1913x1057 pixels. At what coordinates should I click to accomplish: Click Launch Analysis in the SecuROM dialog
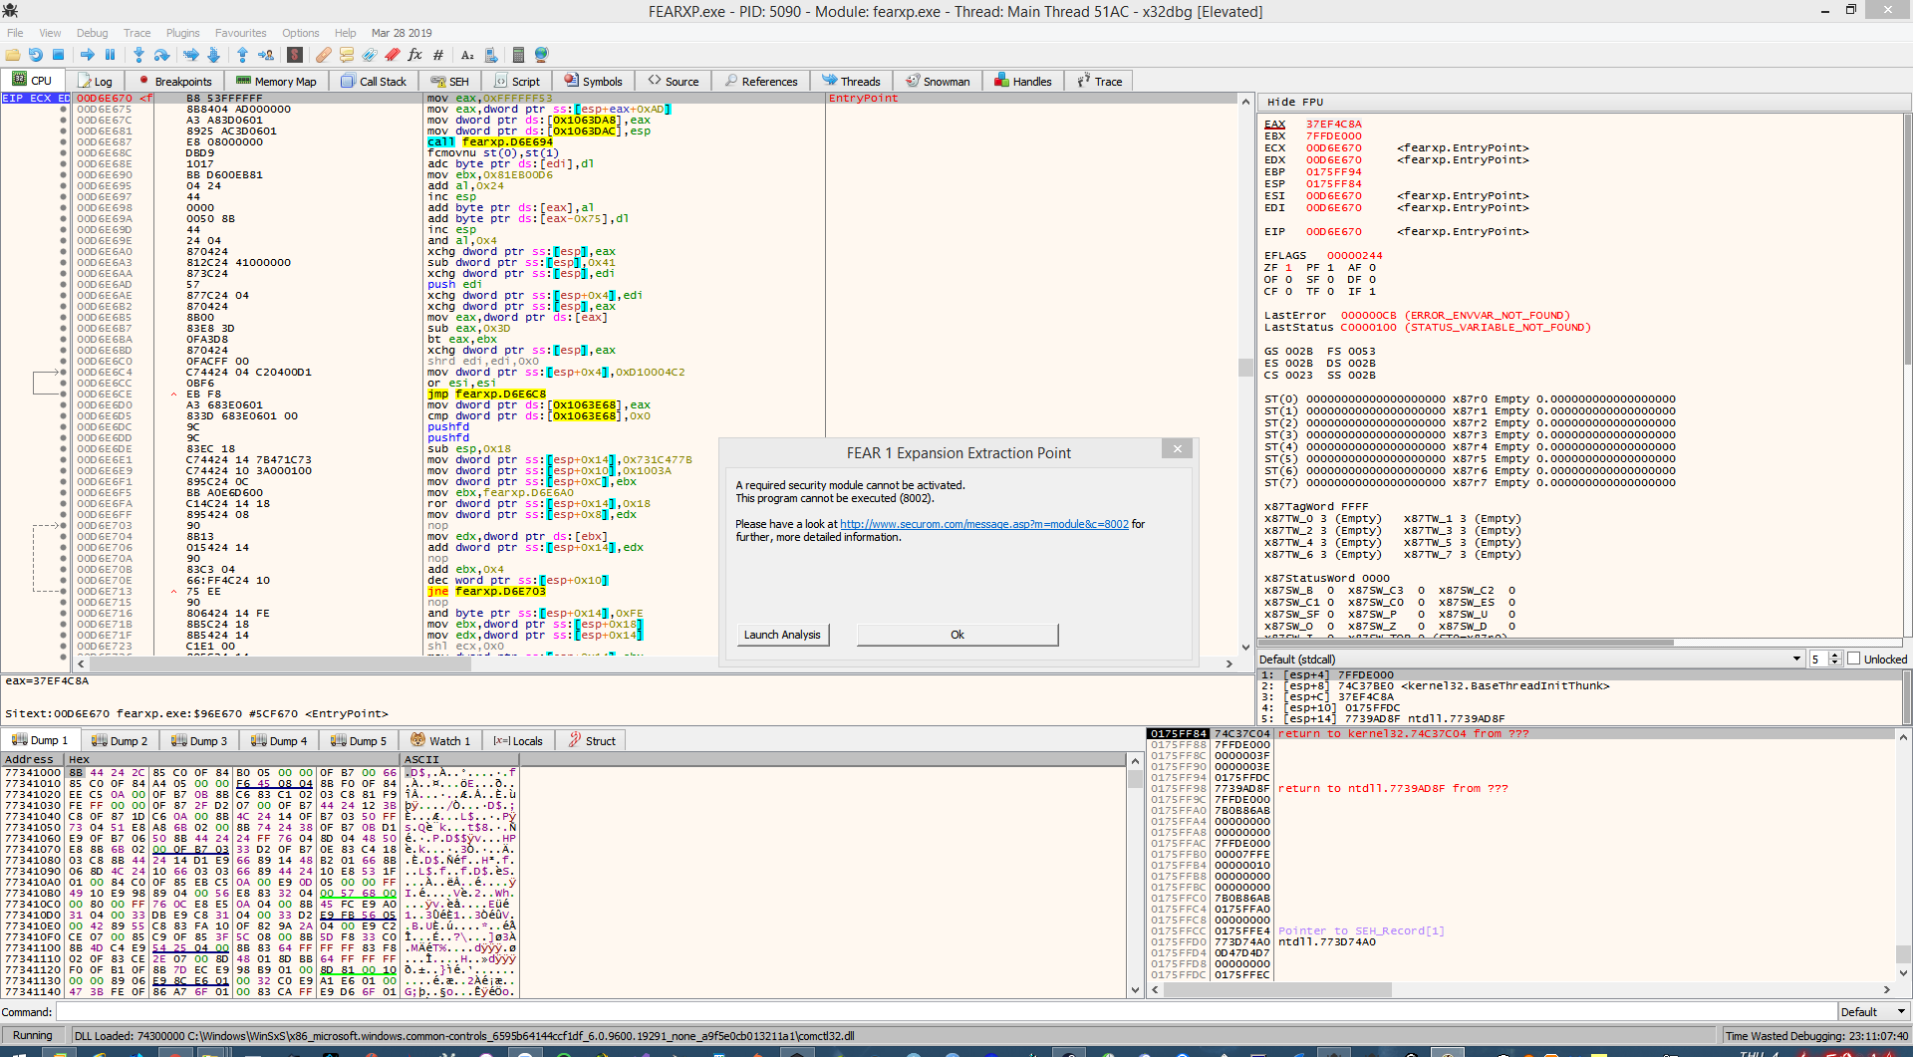coord(782,635)
